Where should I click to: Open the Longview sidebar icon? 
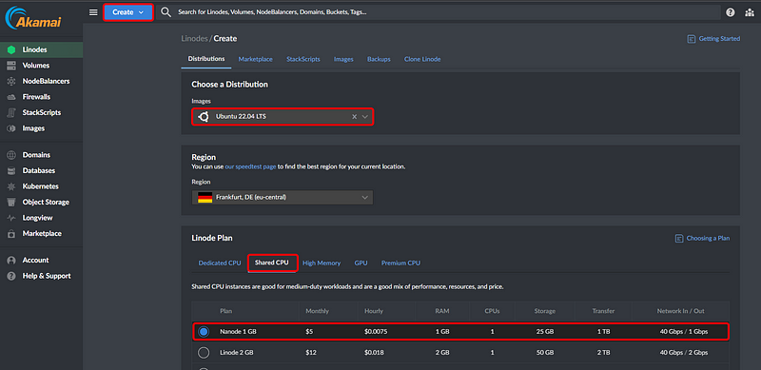[11, 218]
